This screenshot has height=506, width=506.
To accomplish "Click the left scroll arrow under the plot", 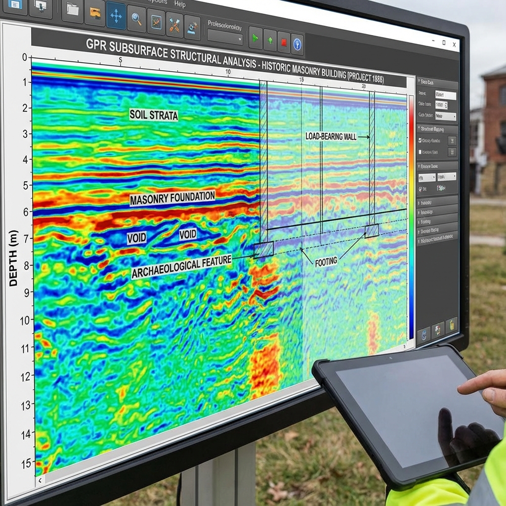I will click(x=40, y=479).
